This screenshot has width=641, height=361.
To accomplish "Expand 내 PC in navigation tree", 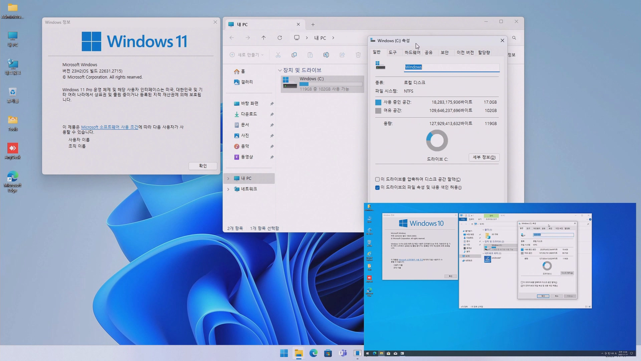I will tap(228, 178).
